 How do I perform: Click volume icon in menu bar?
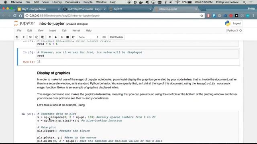click(x=171, y=2)
